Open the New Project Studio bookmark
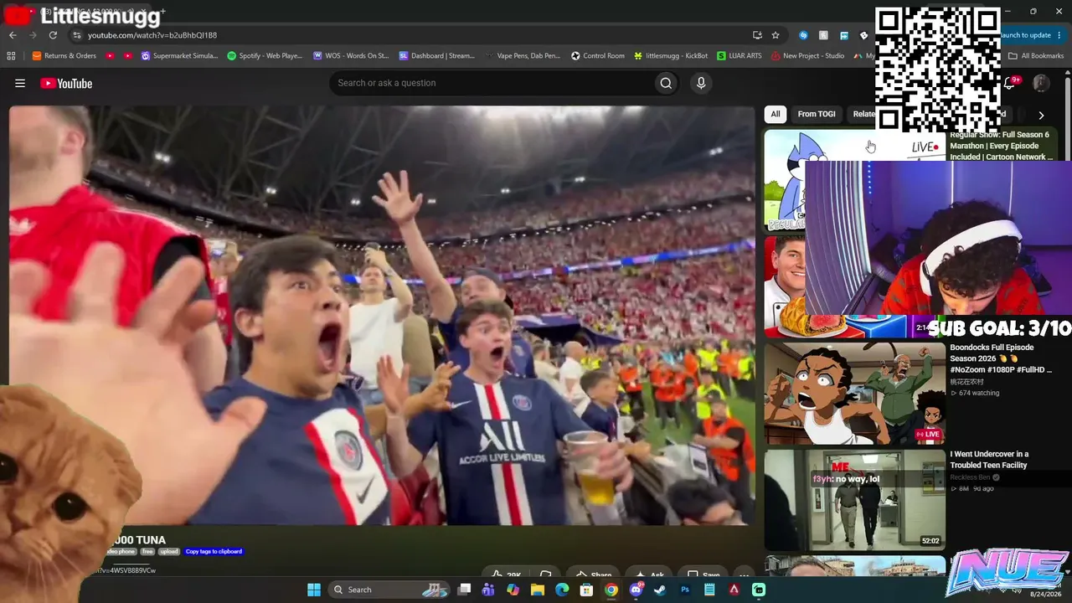Image resolution: width=1072 pixels, height=603 pixels. (807, 56)
